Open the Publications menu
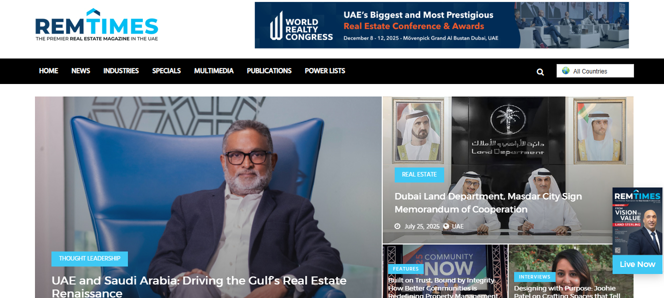The height and width of the screenshot is (298, 664). tap(269, 71)
